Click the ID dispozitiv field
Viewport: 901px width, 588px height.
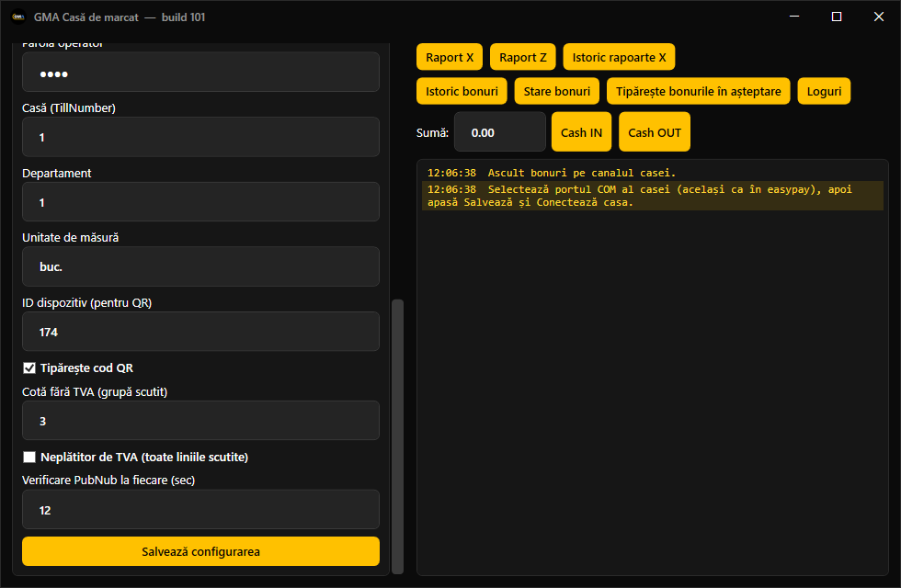200,332
